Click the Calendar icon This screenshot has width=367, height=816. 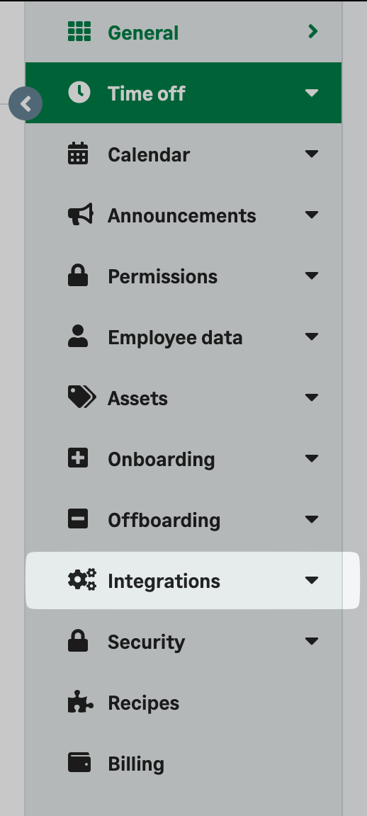coord(78,154)
